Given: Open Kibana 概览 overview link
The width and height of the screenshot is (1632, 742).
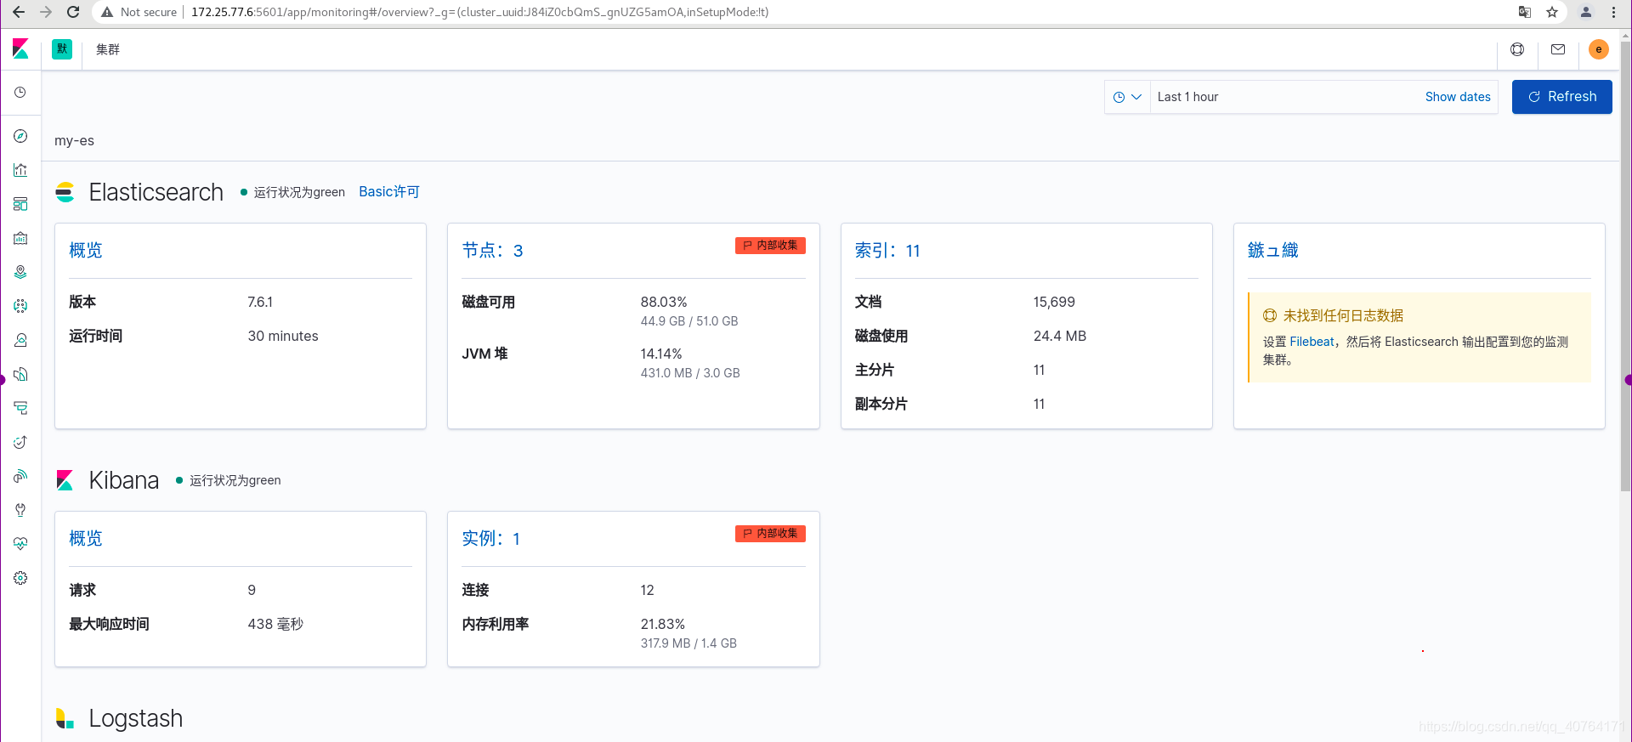Looking at the screenshot, I should pos(86,538).
